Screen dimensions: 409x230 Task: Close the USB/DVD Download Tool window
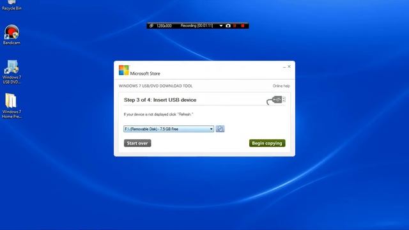click(x=289, y=66)
